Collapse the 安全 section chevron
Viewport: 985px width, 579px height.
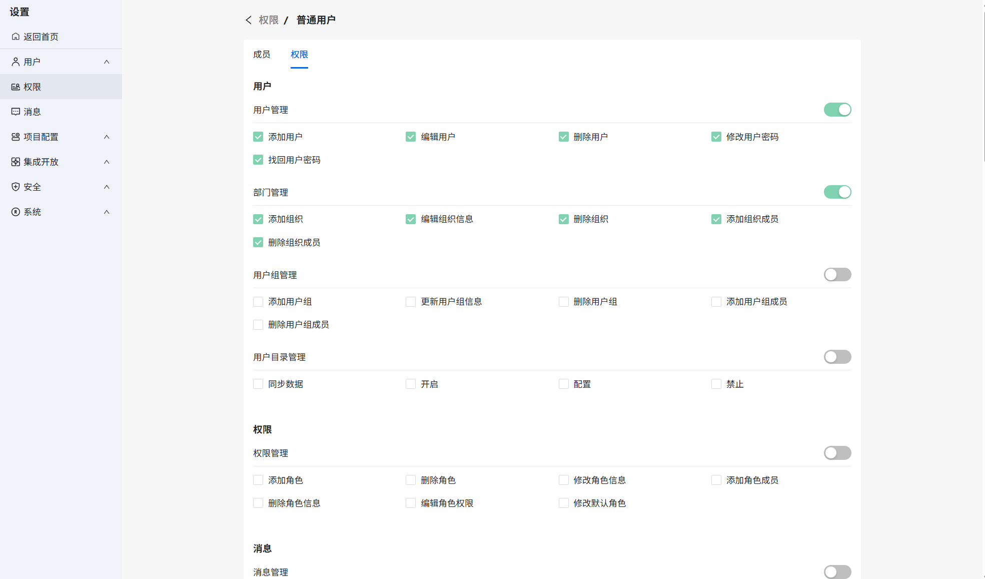[107, 187]
